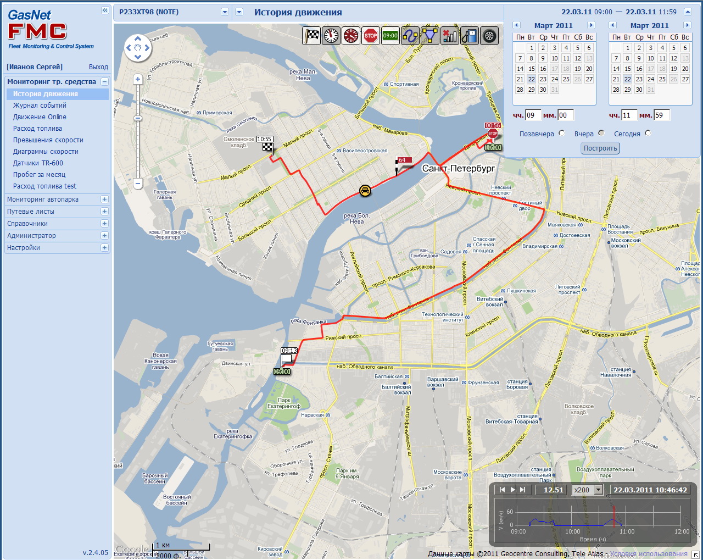Viewport: 703px width, 560px height.
Task: Open Журнал событий menu item
Action: [x=40, y=106]
